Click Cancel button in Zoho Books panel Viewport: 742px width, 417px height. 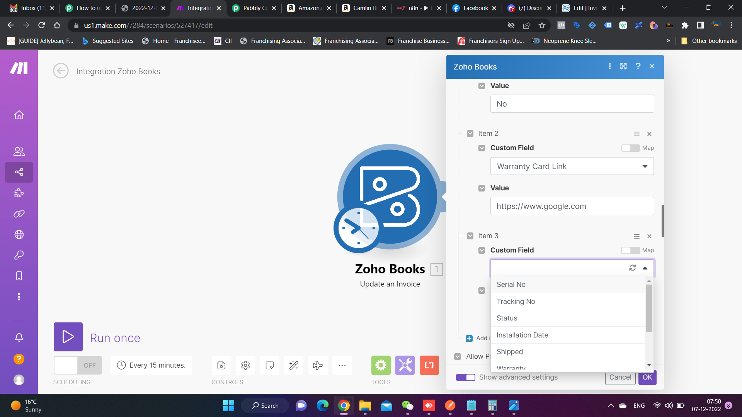[620, 377]
